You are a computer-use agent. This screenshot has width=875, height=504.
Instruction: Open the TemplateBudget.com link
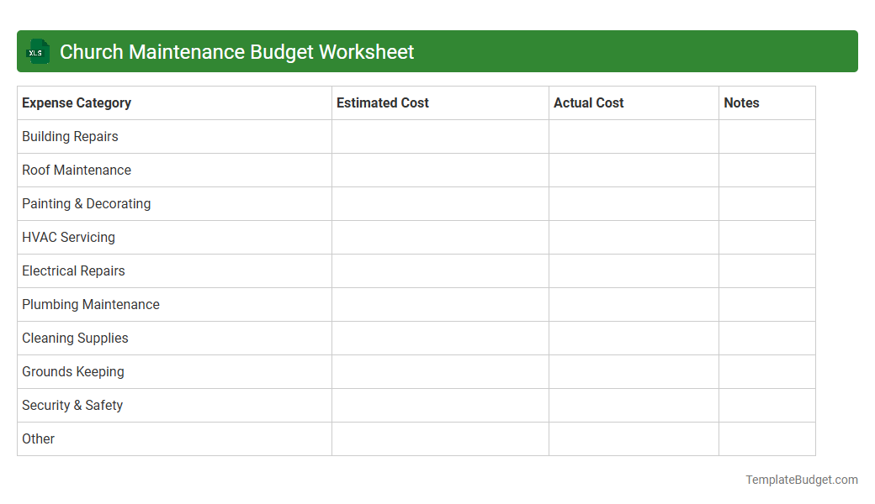pos(801,479)
